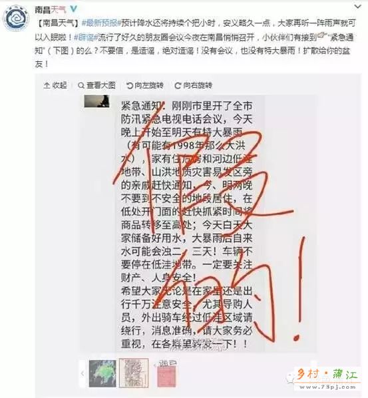This screenshot has height=398, width=368.
Task: Open the 南昌天气 profile avatar
Action: tap(16, 18)
